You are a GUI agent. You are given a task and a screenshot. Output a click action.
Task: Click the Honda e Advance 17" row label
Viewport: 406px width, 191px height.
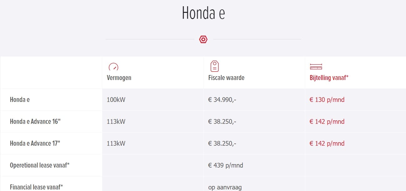(35, 143)
